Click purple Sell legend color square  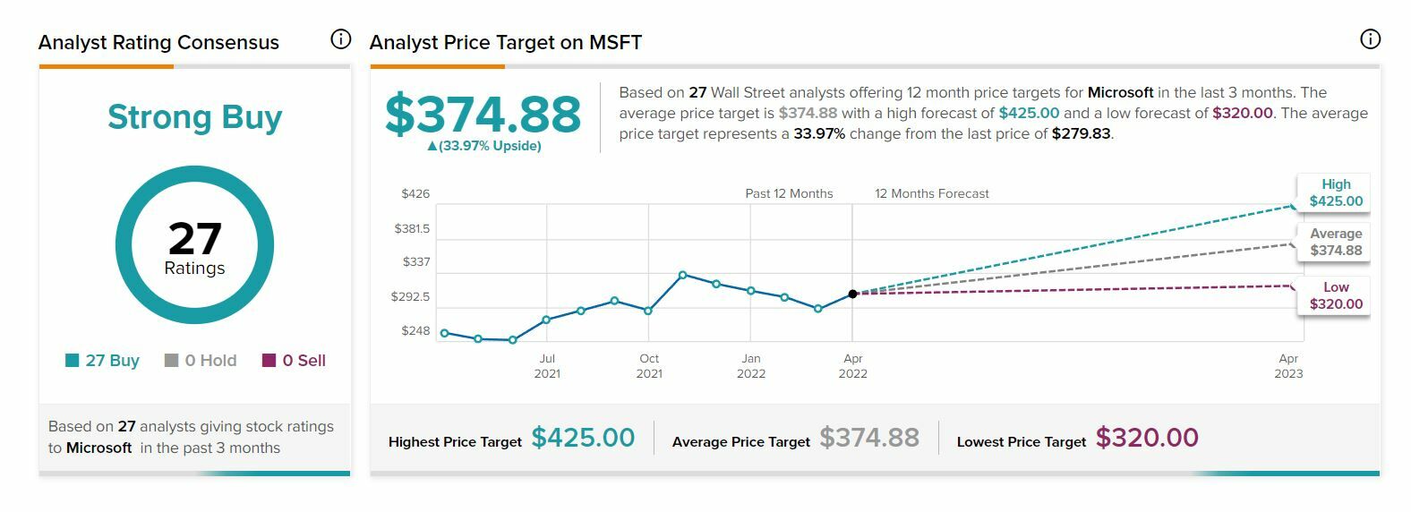(x=269, y=361)
